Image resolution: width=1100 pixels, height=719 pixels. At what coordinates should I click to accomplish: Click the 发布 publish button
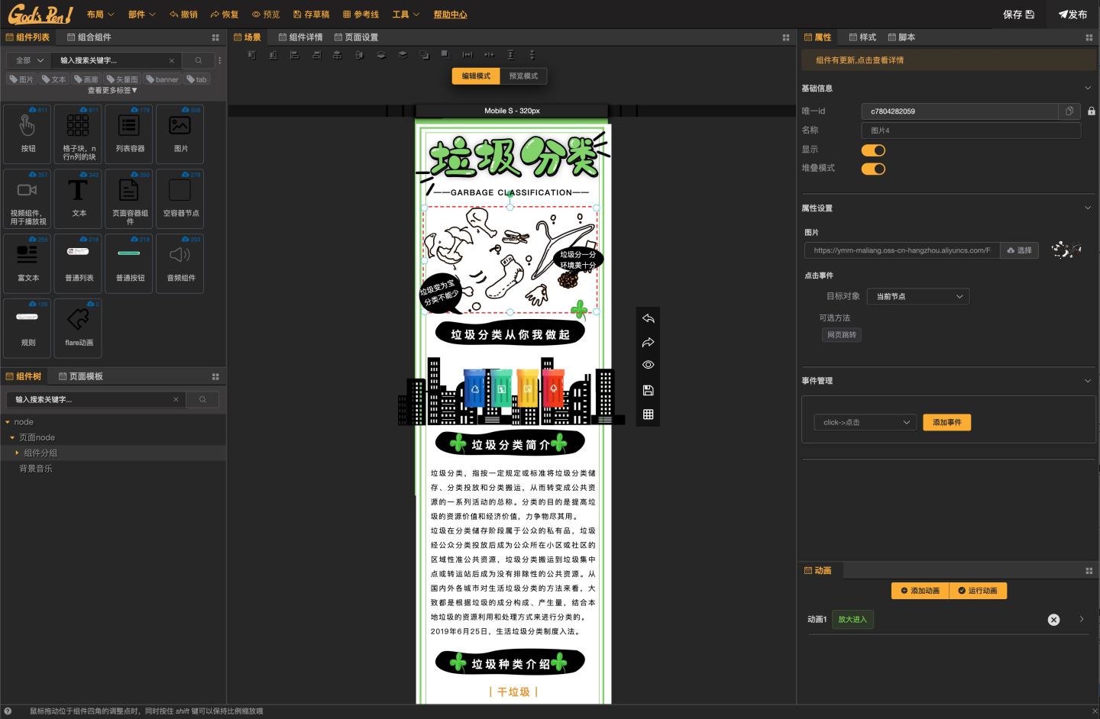click(1072, 14)
